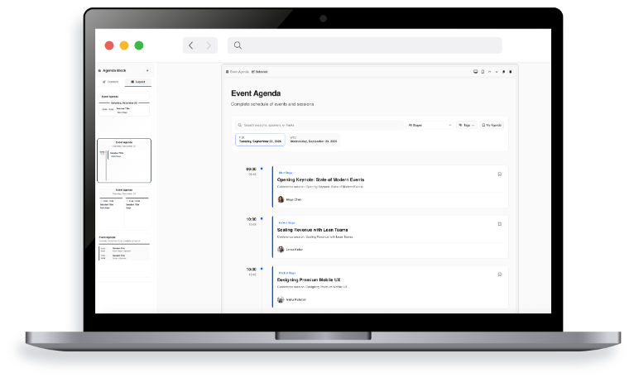Click the stage label above Designing Premium Mobile UX
The width and height of the screenshot is (634, 382).
click(x=287, y=273)
